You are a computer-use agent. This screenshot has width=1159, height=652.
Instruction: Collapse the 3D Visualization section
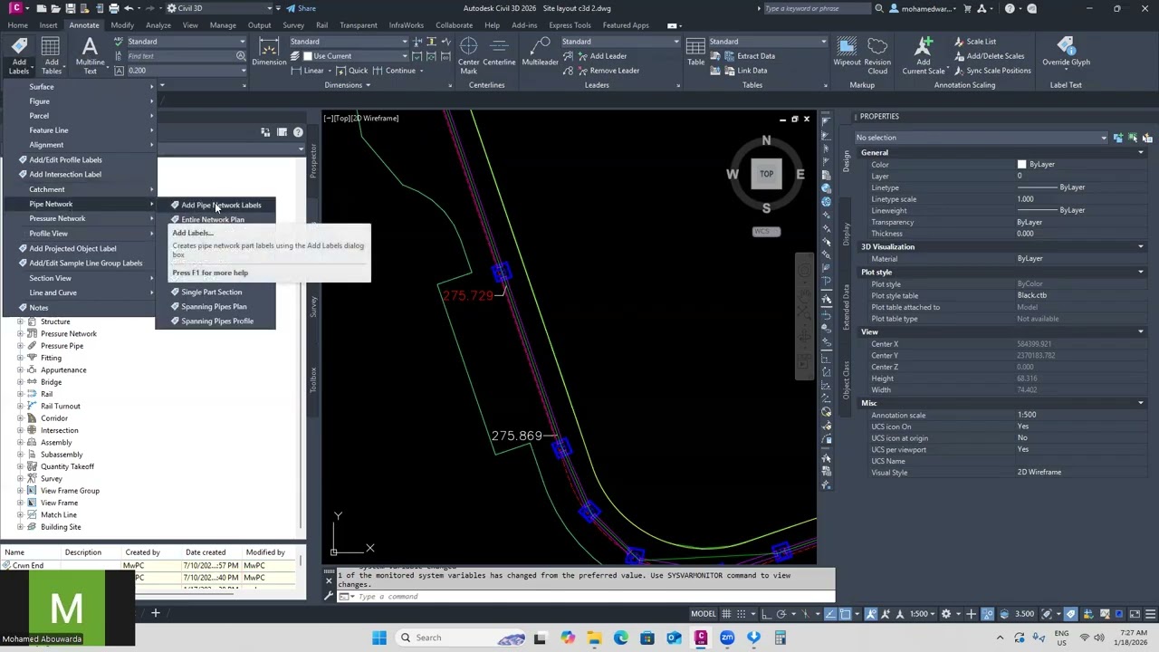[1140, 247]
